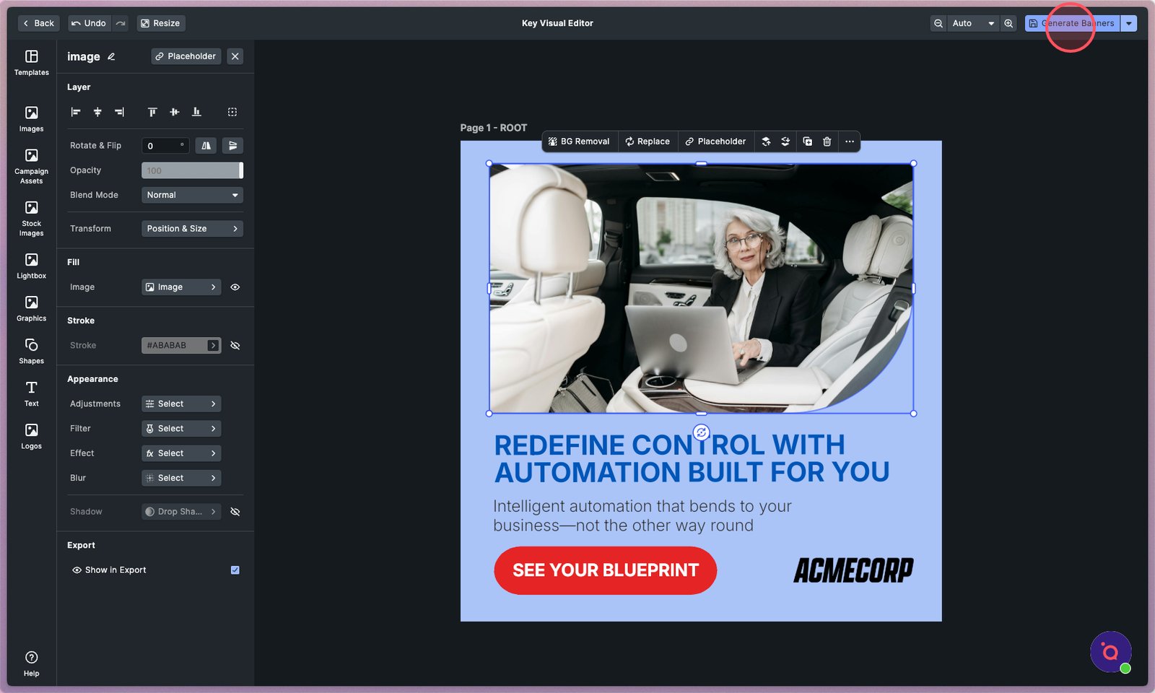Expand Position & Size transform settings

192,229
